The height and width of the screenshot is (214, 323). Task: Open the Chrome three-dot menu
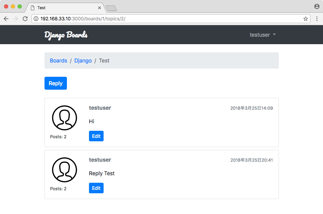coord(317,19)
